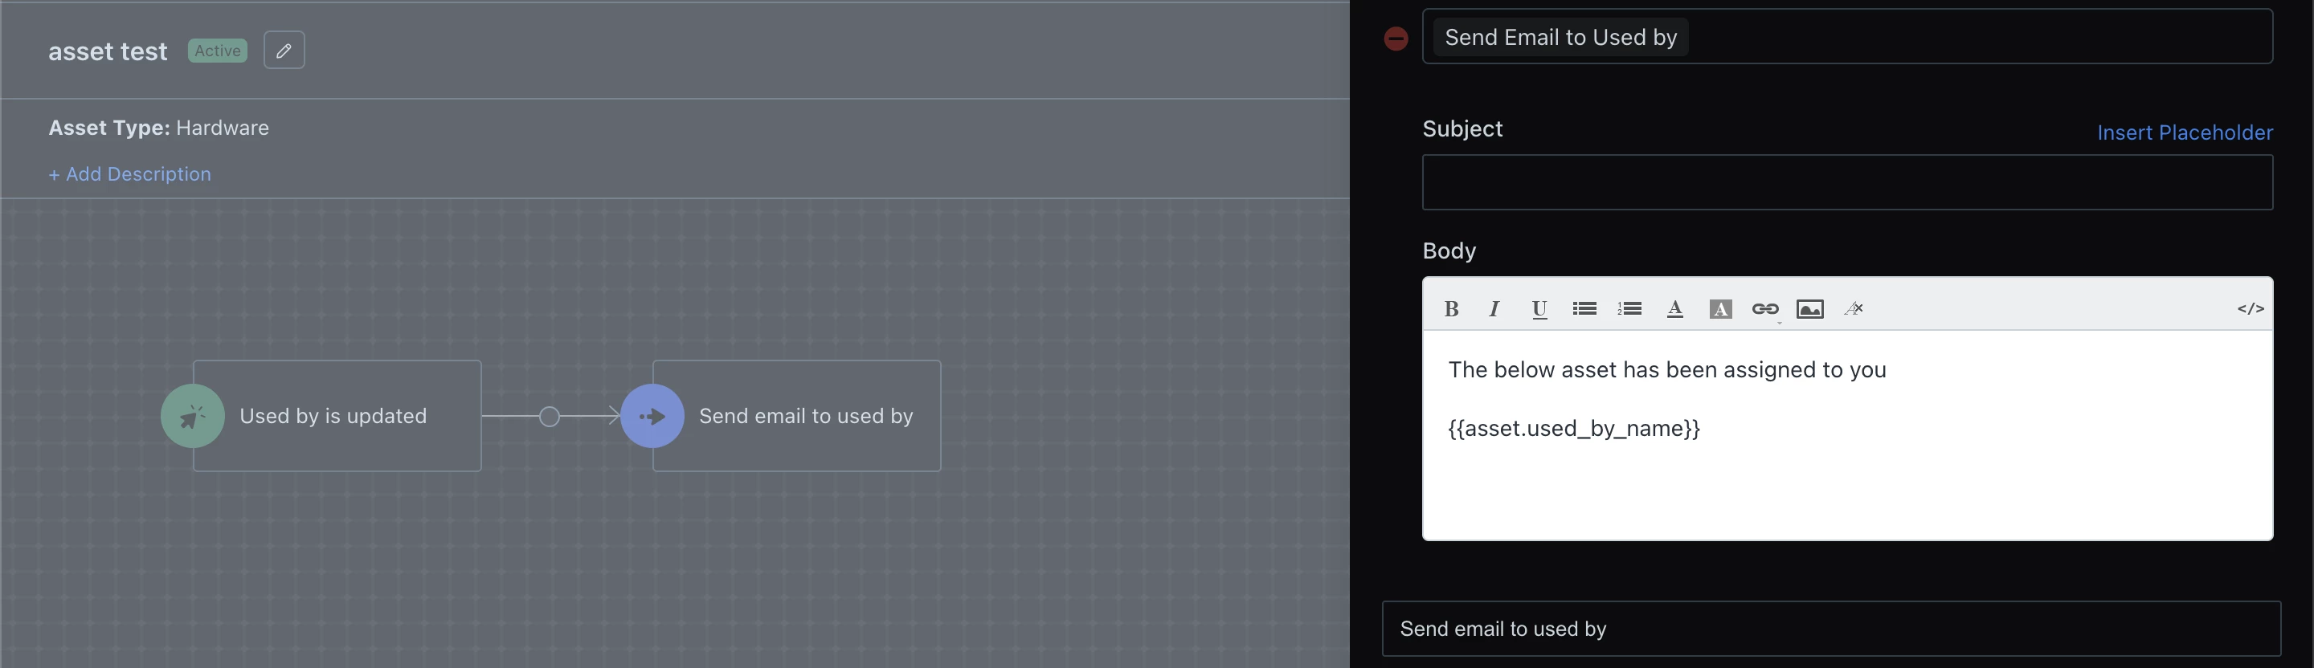The image size is (2314, 668).
Task: Clear text formatting in the editor
Action: (1854, 309)
